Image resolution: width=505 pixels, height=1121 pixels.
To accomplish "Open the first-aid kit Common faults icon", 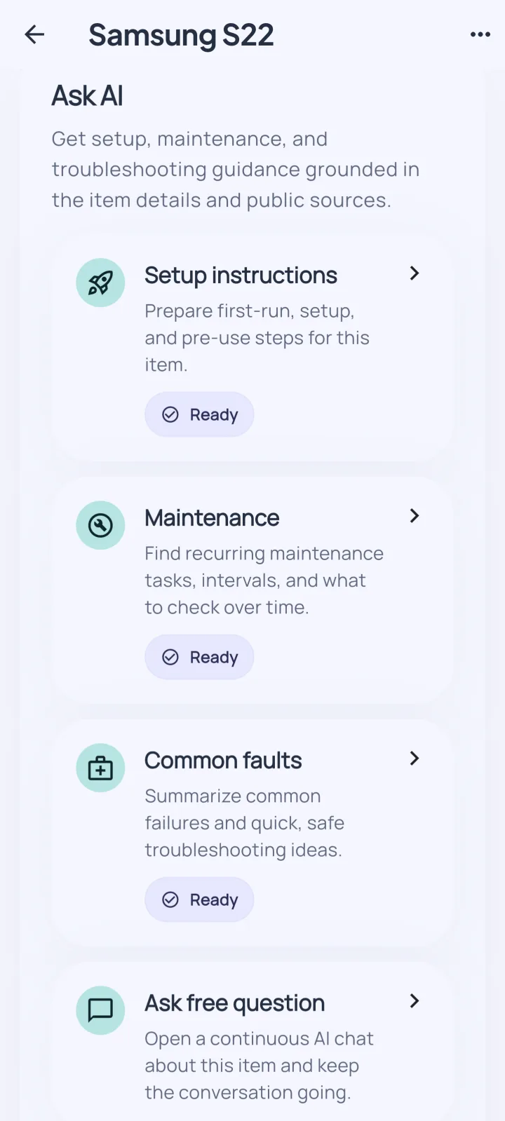I will [100, 767].
